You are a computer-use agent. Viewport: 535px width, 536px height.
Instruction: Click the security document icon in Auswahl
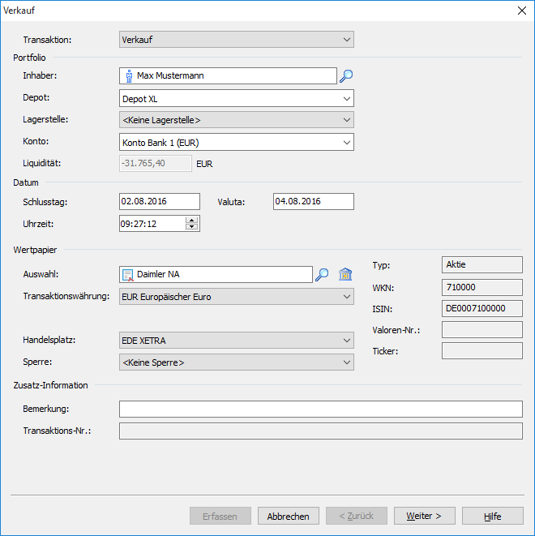coord(129,275)
